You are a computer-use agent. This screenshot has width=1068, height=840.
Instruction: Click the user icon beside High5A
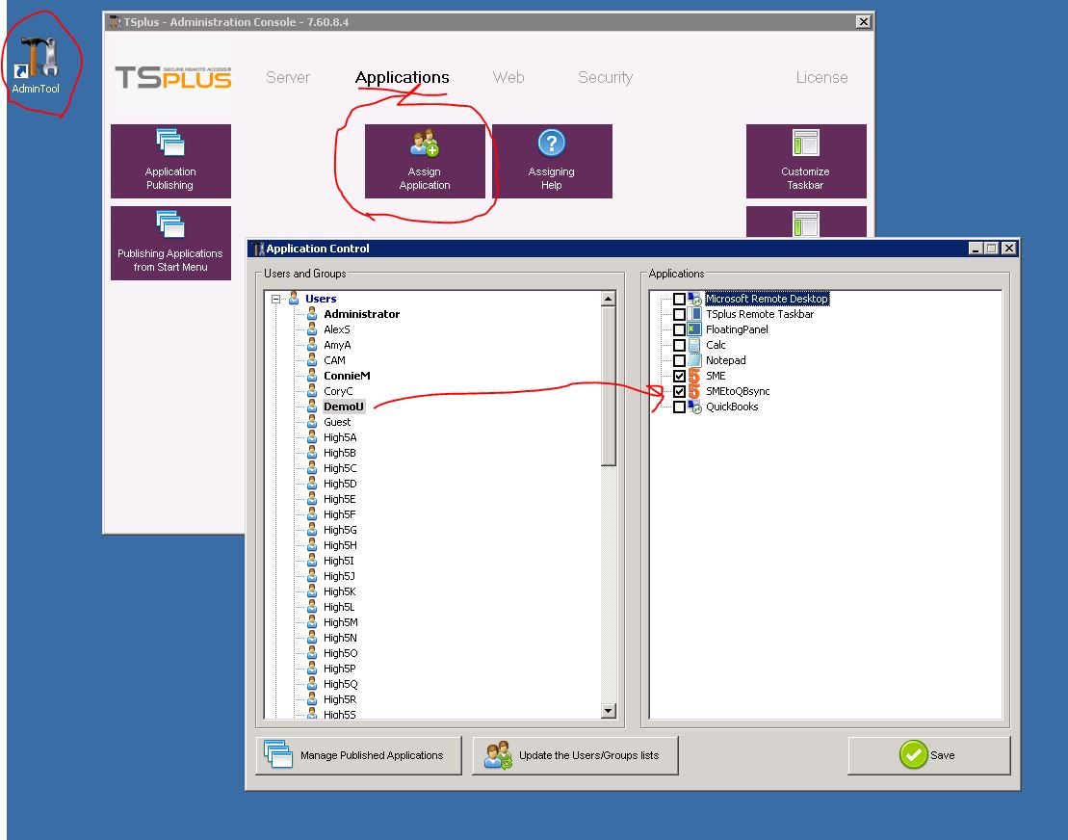click(312, 437)
